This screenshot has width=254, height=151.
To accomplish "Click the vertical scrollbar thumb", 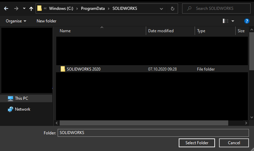I will (x=252, y=51).
